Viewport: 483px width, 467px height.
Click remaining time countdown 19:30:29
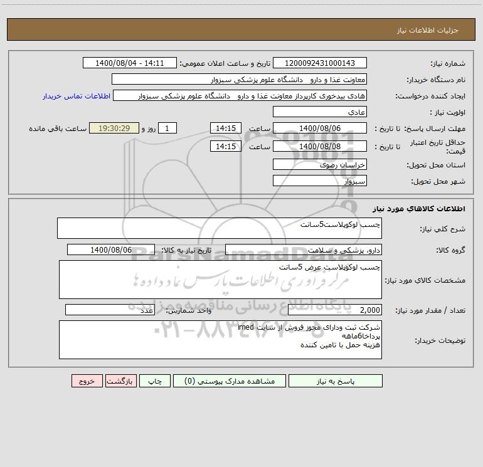pos(114,128)
